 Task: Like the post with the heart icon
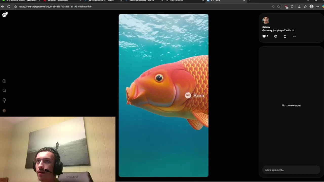264,36
